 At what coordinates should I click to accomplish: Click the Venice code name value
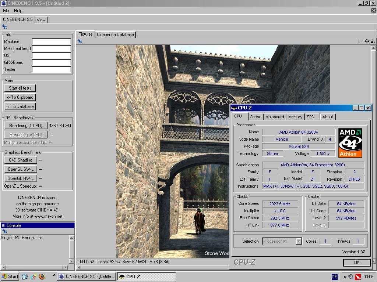coord(282,139)
